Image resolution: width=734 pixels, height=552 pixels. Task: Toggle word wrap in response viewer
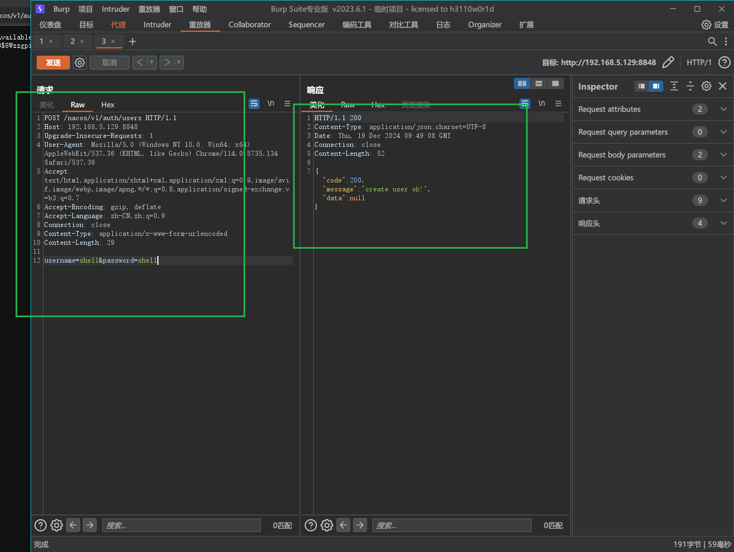coord(525,103)
